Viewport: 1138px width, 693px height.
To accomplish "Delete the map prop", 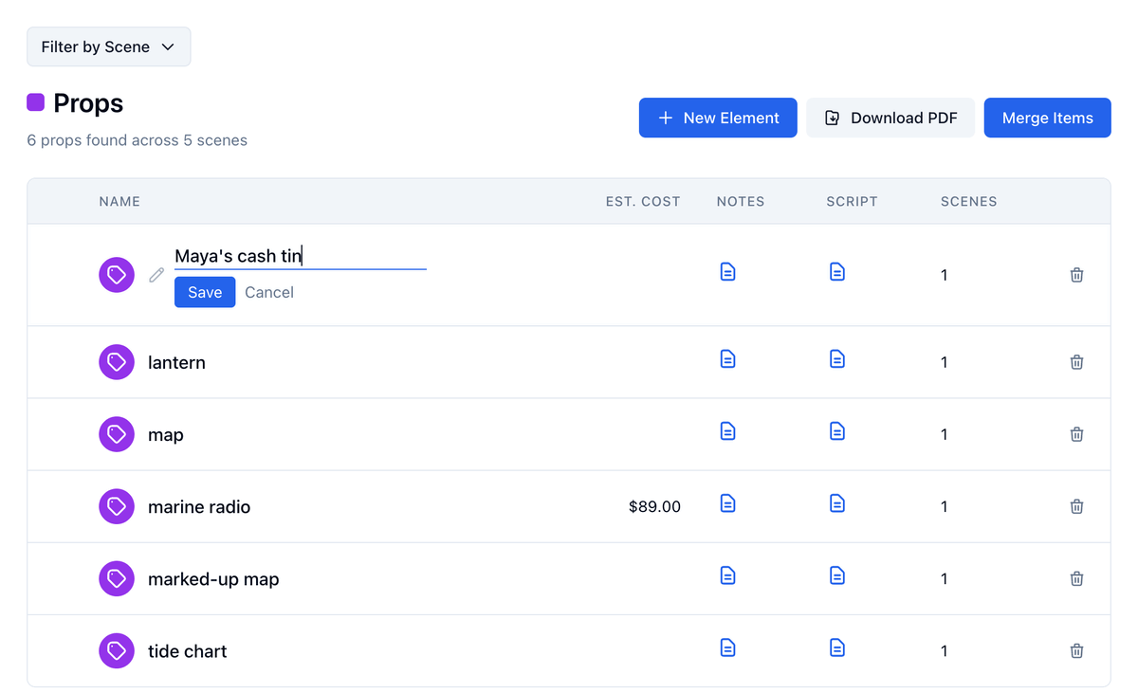I will pos(1076,434).
